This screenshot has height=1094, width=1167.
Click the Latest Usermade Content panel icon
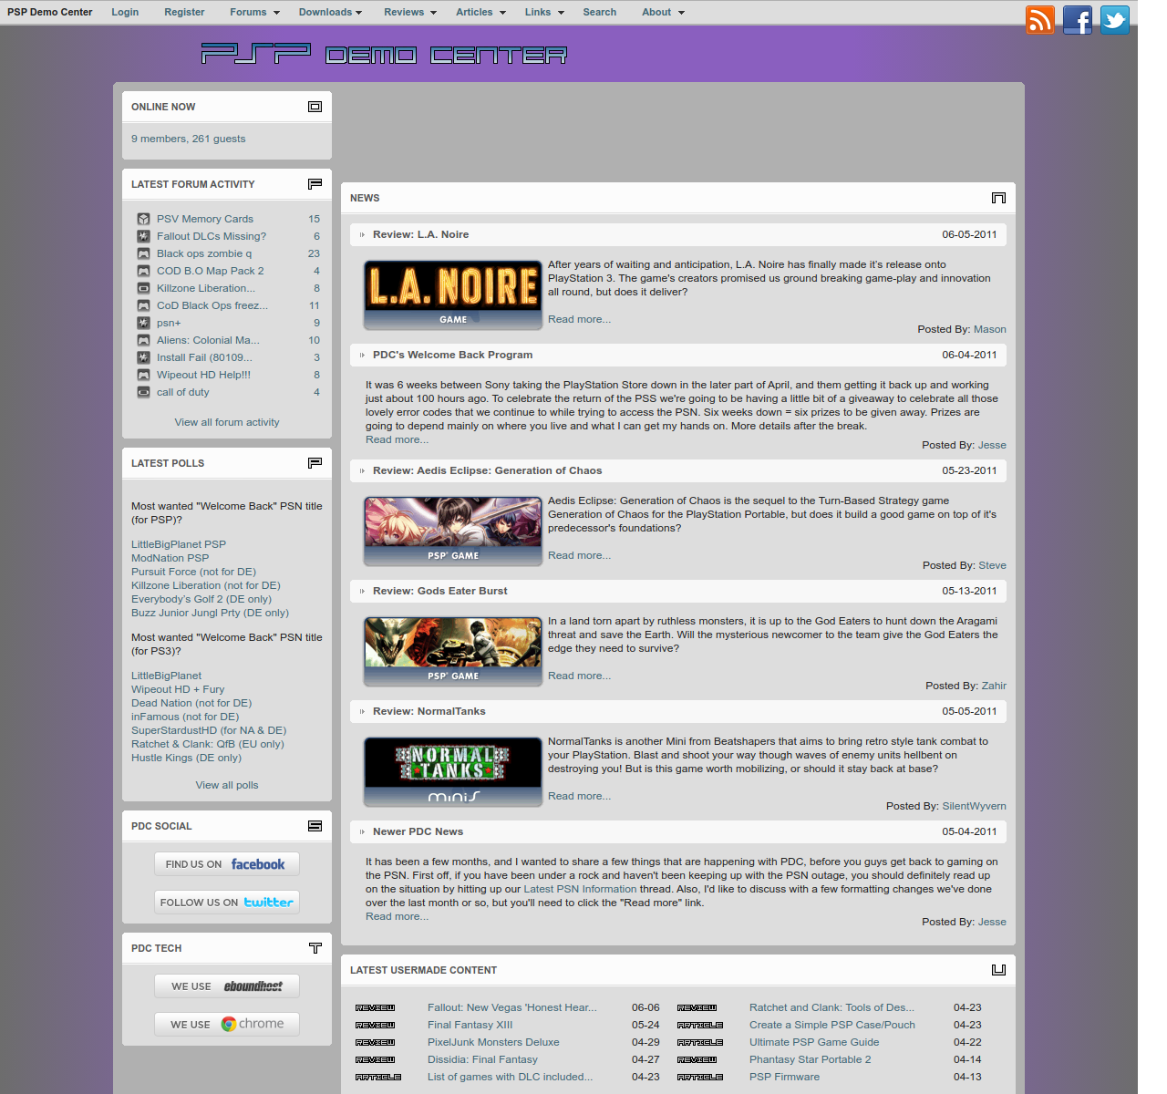tap(998, 970)
